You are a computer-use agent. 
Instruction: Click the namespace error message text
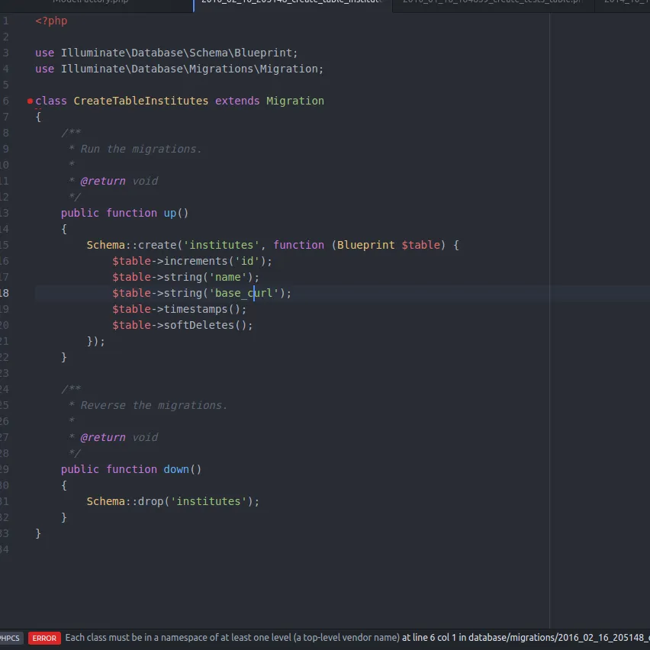(x=232, y=638)
